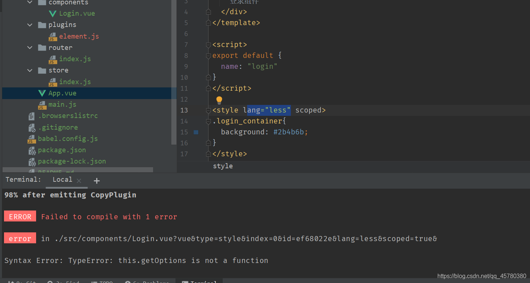Select package.json file name

tap(62, 150)
